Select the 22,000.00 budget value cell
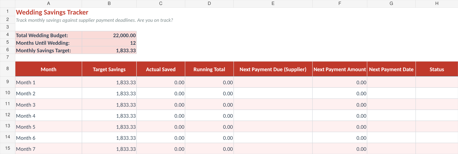Image resolution: width=458 pixels, height=154 pixels. click(x=109, y=35)
